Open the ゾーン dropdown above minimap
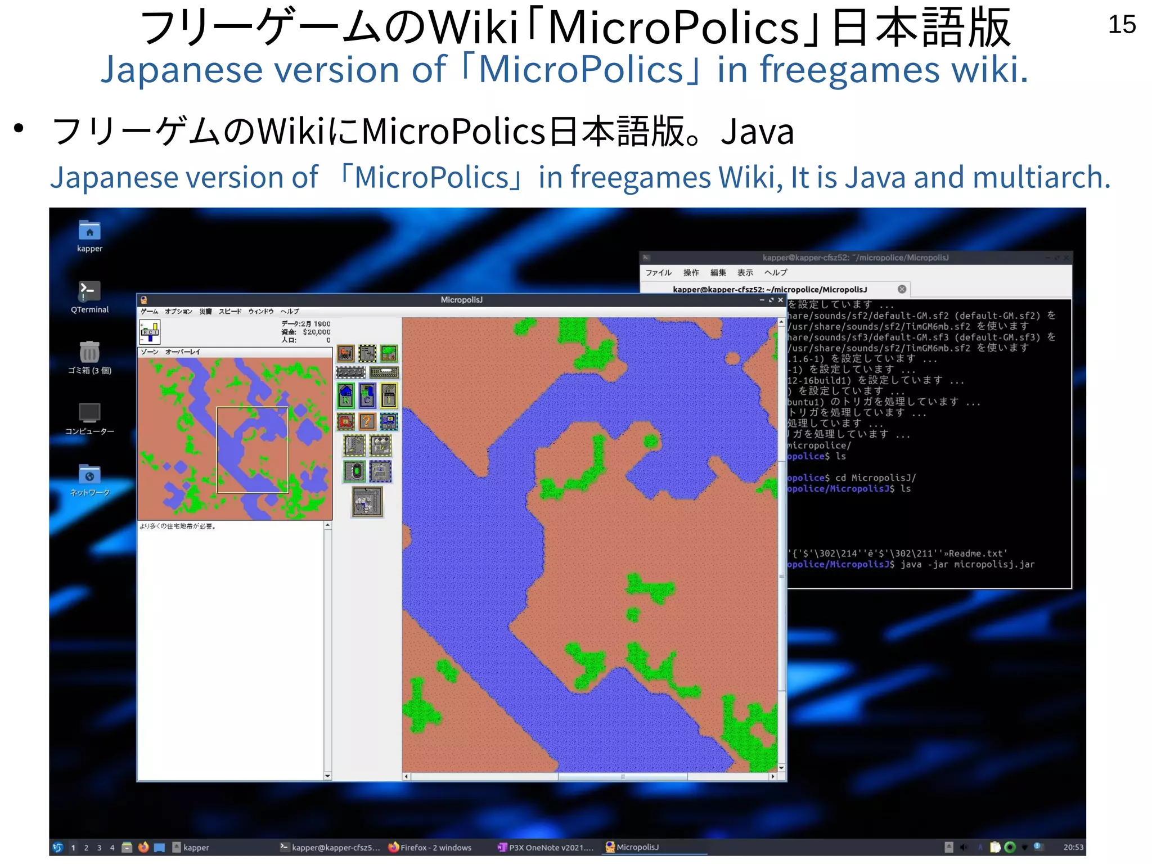Image resolution: width=1152 pixels, height=864 pixels. 150,352
